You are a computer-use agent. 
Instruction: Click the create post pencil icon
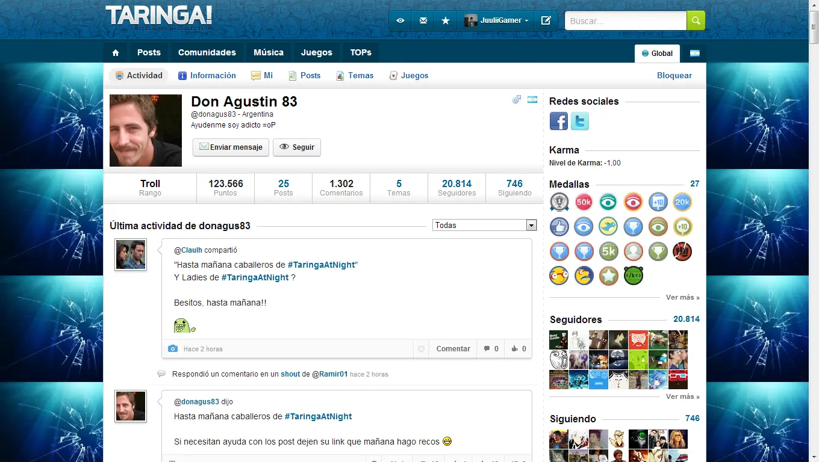546,20
